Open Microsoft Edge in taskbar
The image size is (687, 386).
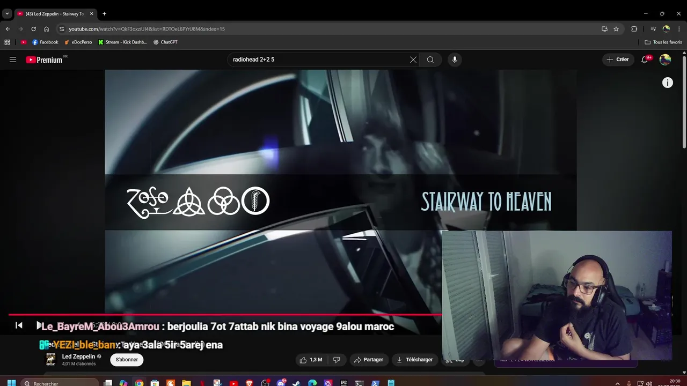[312, 383]
